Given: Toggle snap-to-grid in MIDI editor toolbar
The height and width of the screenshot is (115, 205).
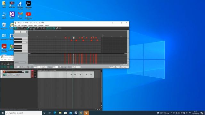Looking at the screenshot, I should [x=50, y=28].
